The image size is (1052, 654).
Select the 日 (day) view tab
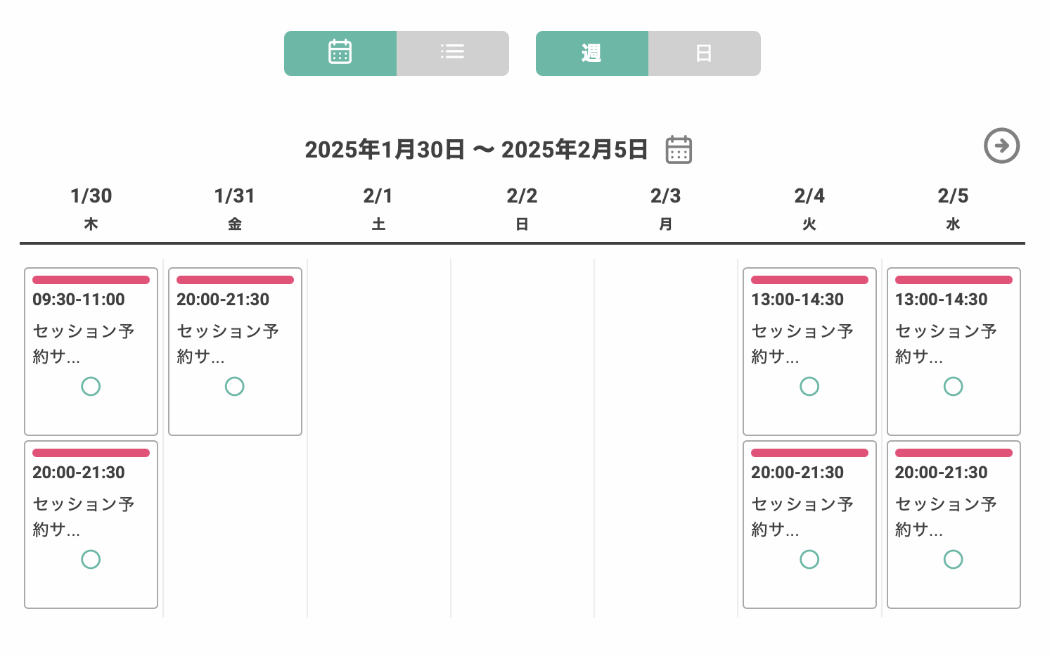point(704,53)
